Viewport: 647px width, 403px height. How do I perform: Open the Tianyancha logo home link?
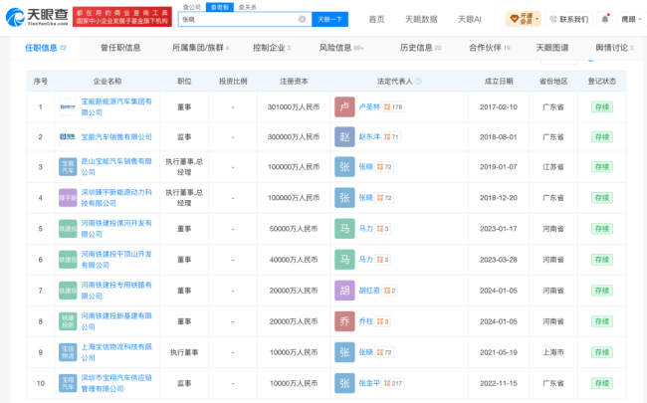pos(37,17)
